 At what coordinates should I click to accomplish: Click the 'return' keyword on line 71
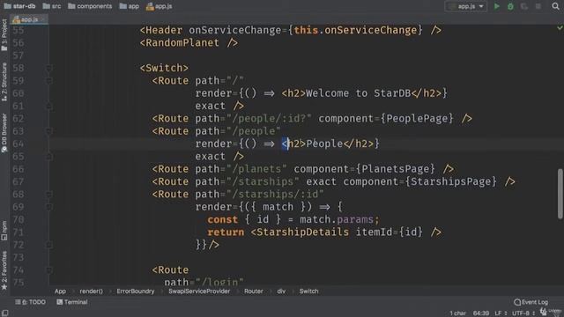click(226, 232)
